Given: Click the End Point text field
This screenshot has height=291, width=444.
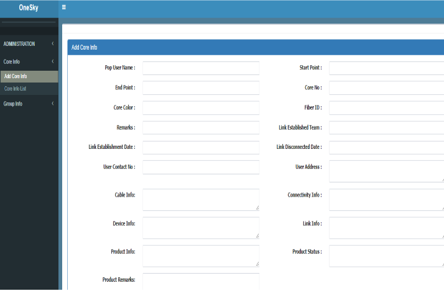Looking at the screenshot, I should [x=200, y=87].
